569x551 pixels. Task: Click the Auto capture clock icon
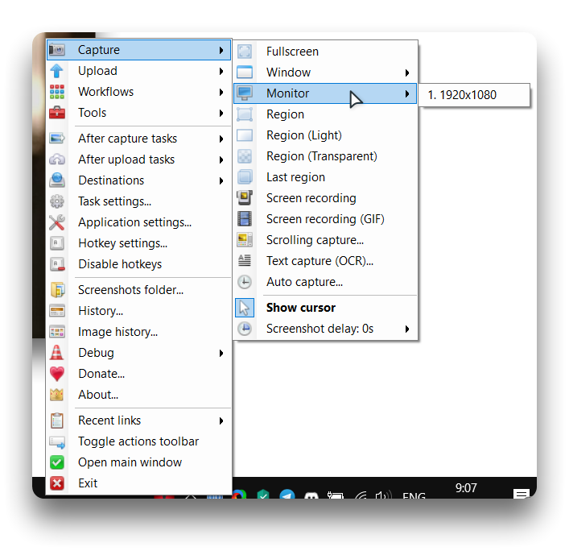click(x=245, y=282)
